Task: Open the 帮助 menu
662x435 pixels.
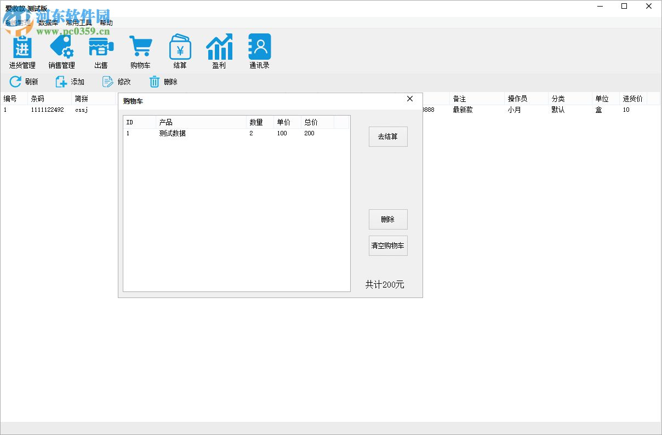Action: (106, 22)
